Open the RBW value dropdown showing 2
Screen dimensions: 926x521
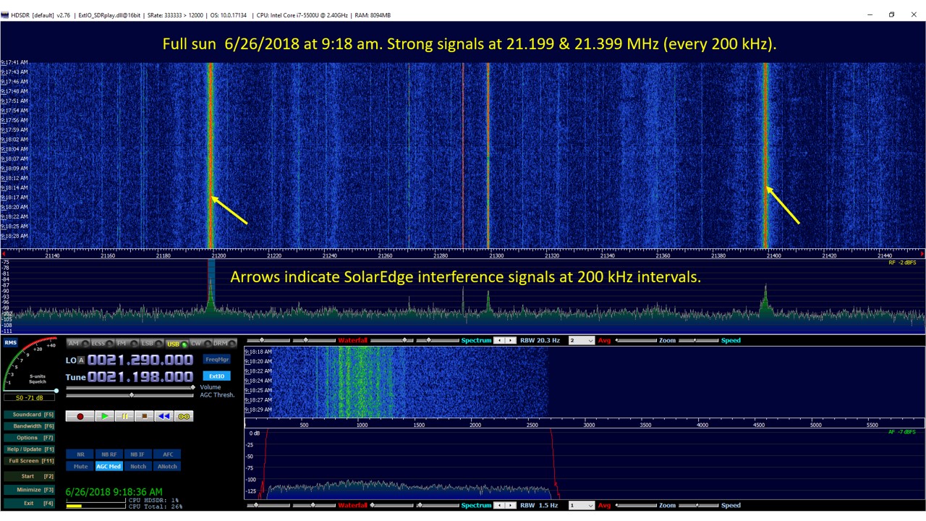582,340
